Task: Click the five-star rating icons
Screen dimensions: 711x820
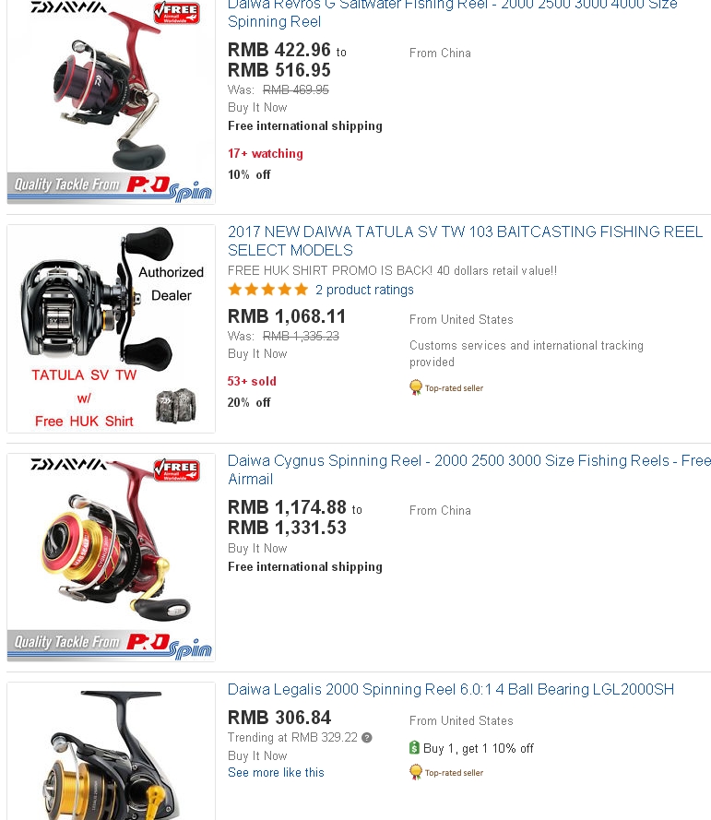Action: tap(268, 290)
